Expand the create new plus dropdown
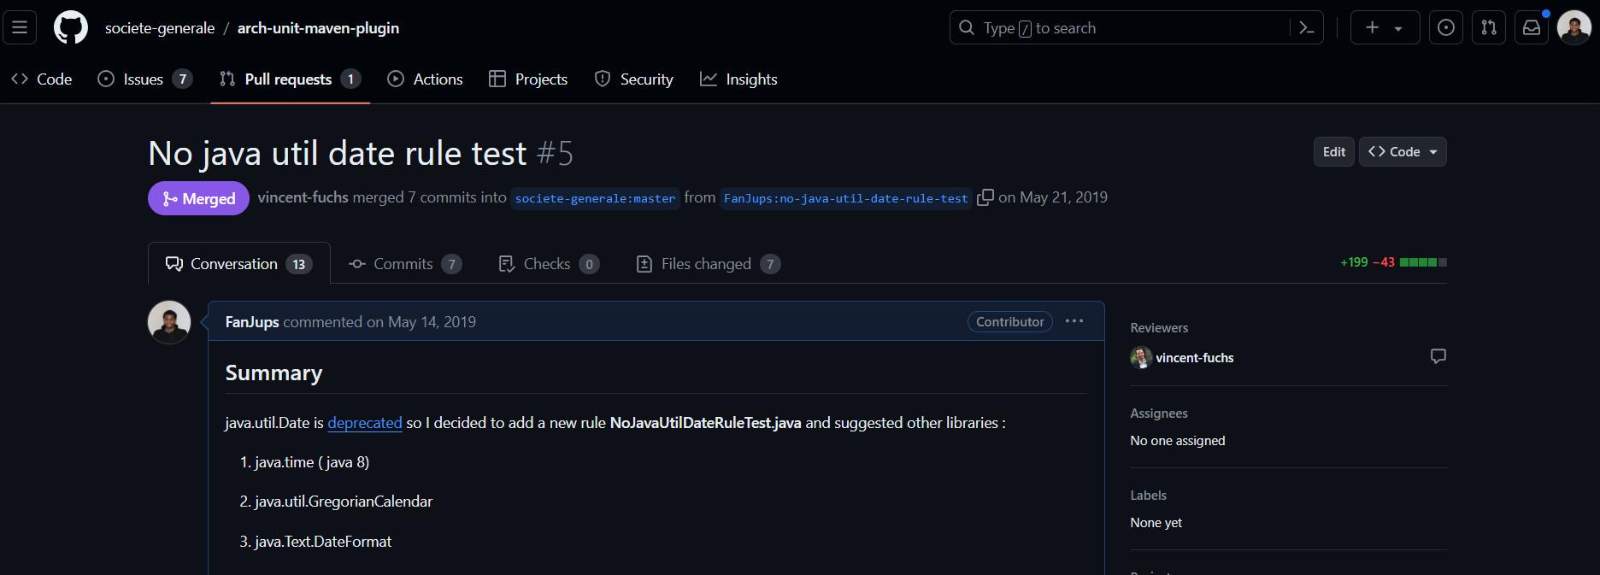 click(x=1384, y=27)
